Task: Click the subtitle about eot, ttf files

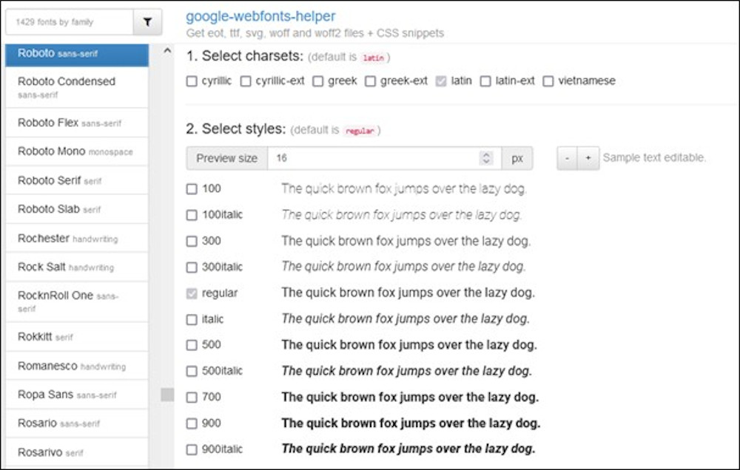Action: [x=315, y=33]
